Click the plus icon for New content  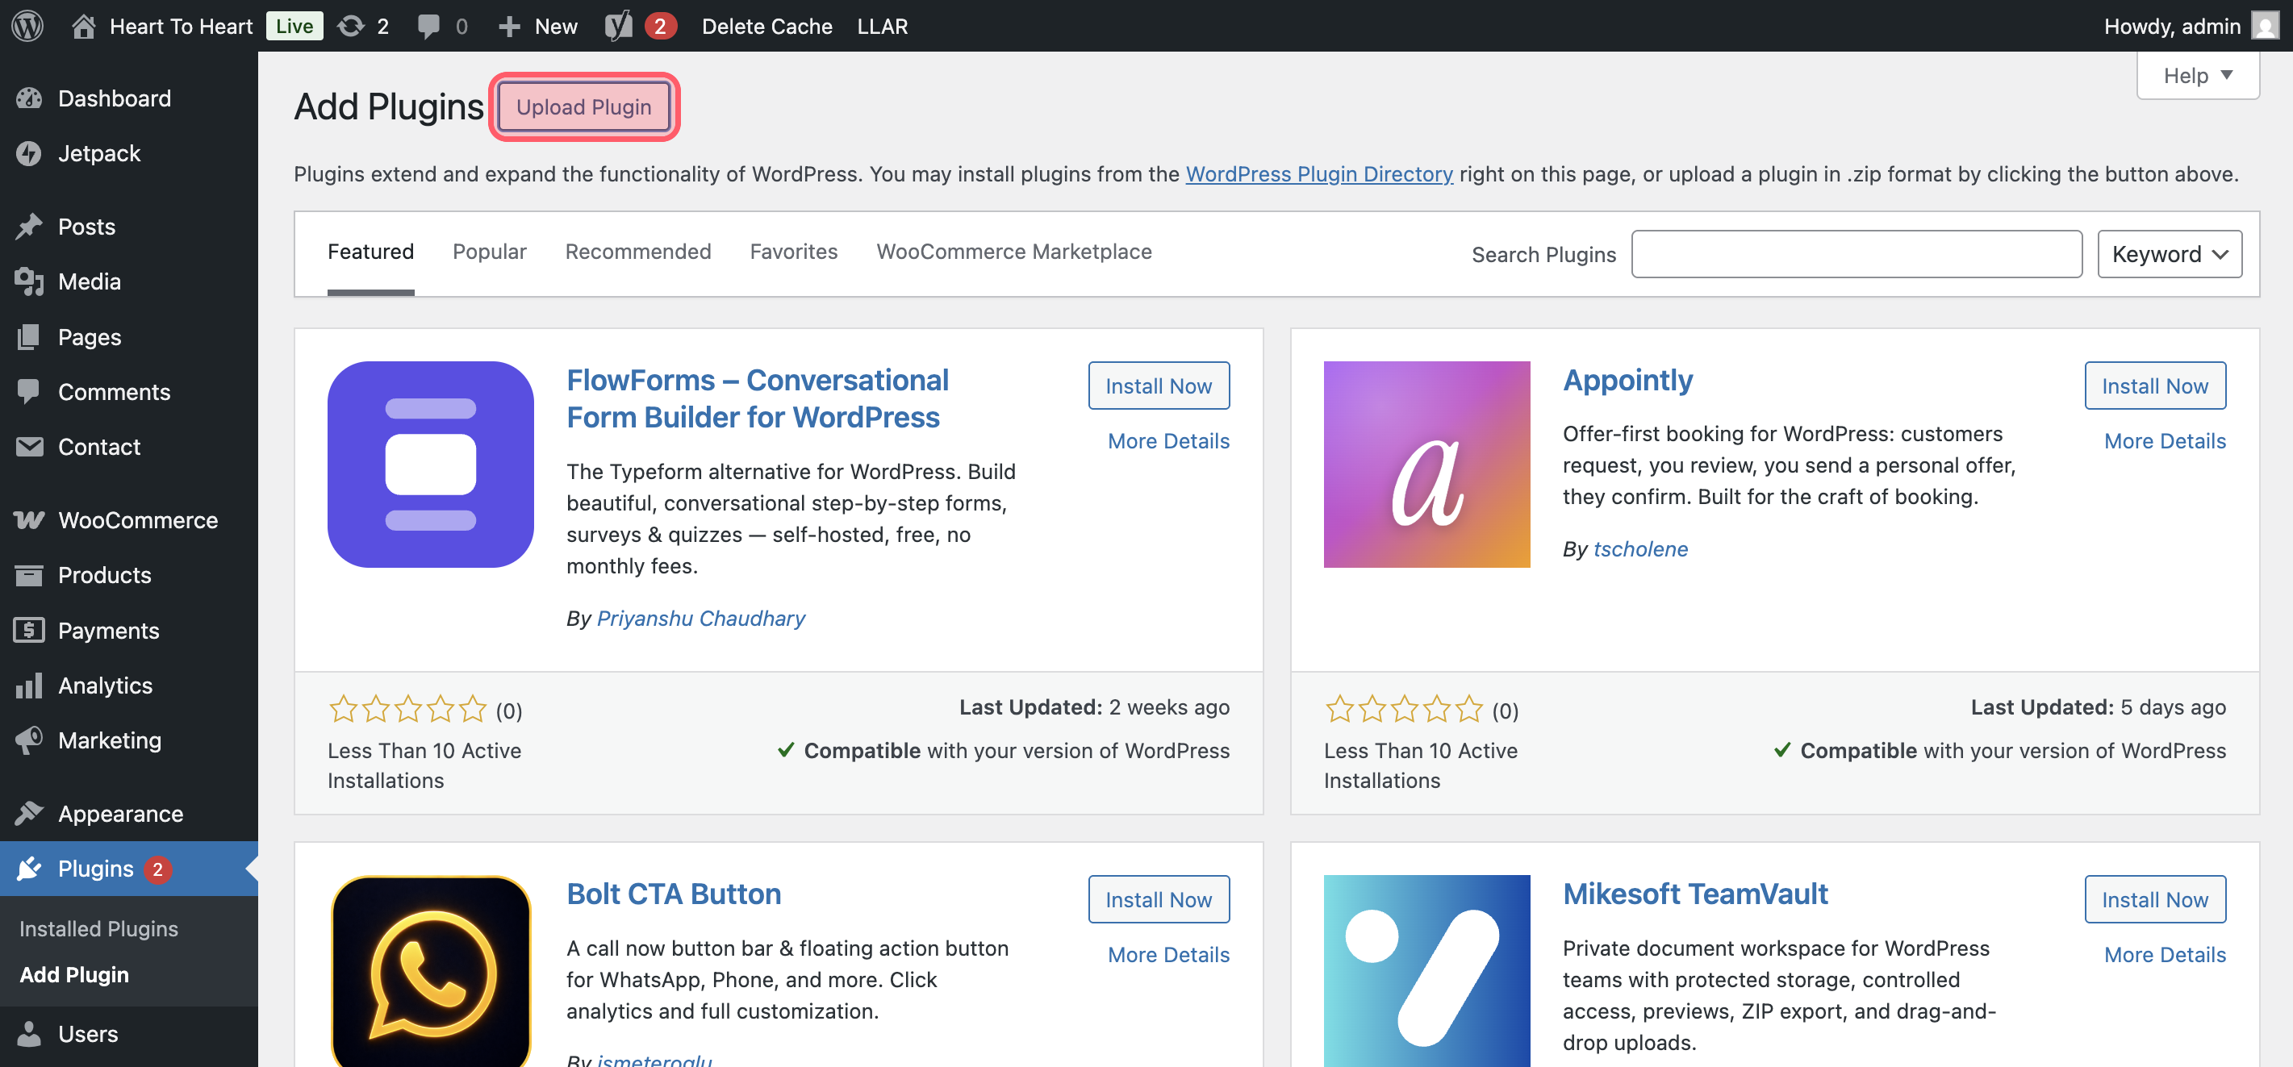point(509,26)
